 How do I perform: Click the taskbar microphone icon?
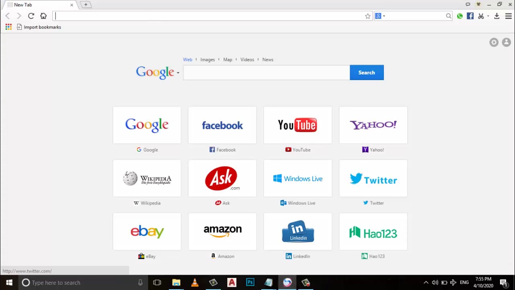(140, 283)
